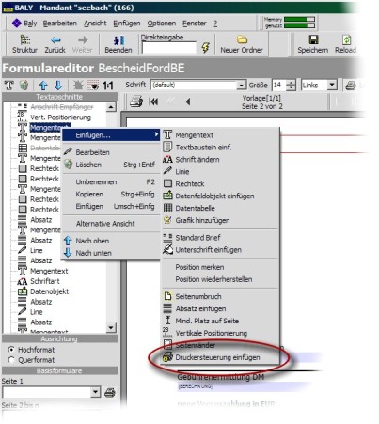Expand the Seite 1 Basisformulare dropdown

[x=96, y=392]
